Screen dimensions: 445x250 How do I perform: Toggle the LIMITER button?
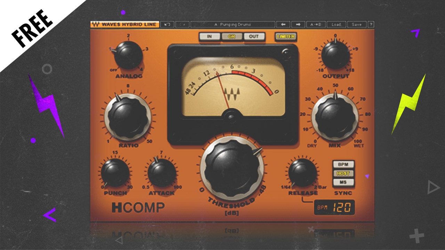285,36
